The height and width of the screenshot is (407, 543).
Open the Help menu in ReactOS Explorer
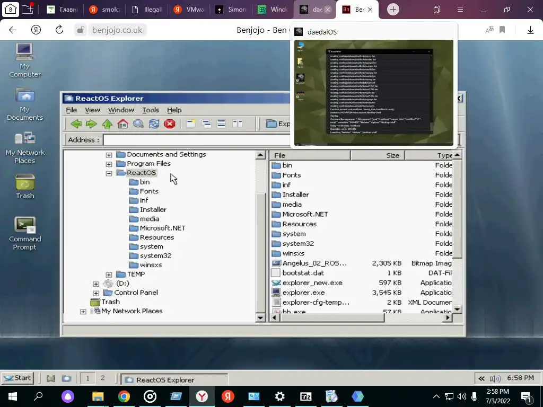pyautogui.click(x=174, y=110)
